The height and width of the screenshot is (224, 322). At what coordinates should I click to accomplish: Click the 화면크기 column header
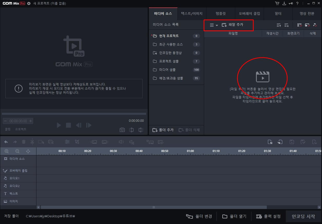coord(293,34)
